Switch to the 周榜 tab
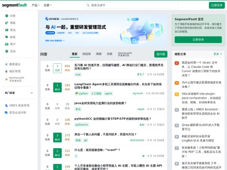Screen dimensions: 227x170 click(99, 54)
